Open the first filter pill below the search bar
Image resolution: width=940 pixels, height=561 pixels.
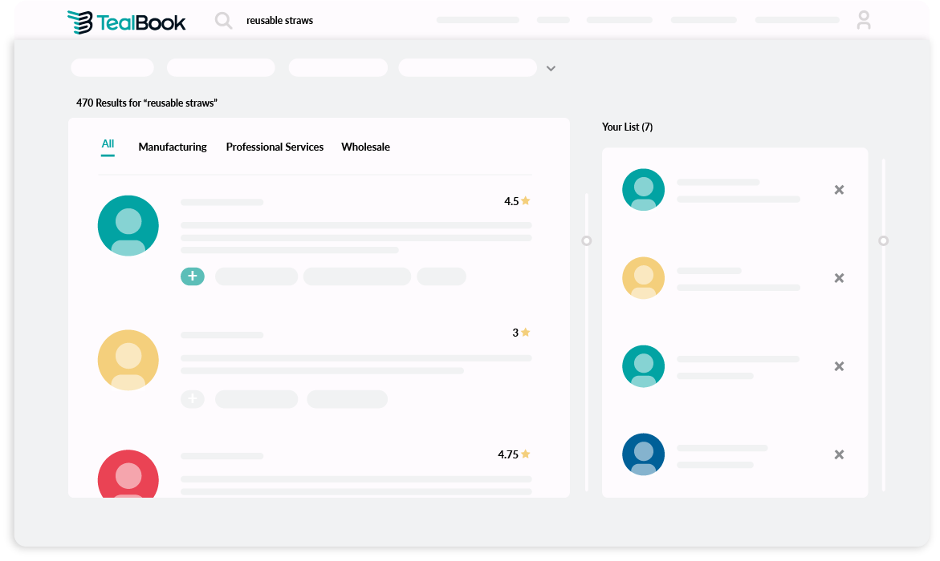click(x=112, y=67)
